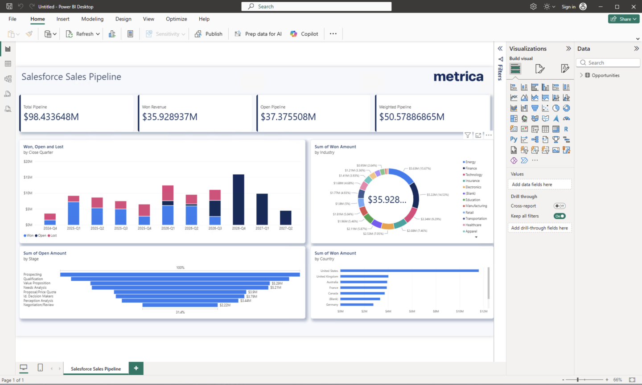Viewport: 642px width, 385px height.
Task: Pick the donut chart visualization icon
Action: click(566, 108)
